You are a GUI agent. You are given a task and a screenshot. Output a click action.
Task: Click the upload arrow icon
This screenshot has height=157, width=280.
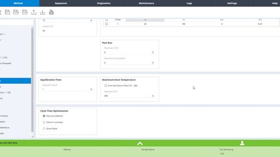[34, 12]
